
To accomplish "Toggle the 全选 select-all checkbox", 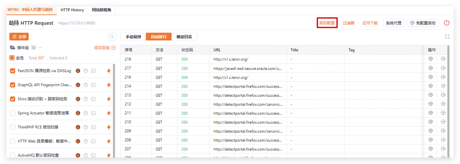I will [x=12, y=58].
